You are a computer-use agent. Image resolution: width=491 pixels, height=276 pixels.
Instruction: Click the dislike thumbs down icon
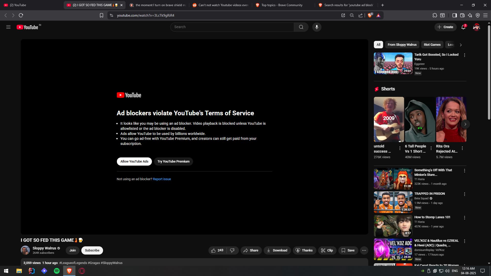click(232, 250)
